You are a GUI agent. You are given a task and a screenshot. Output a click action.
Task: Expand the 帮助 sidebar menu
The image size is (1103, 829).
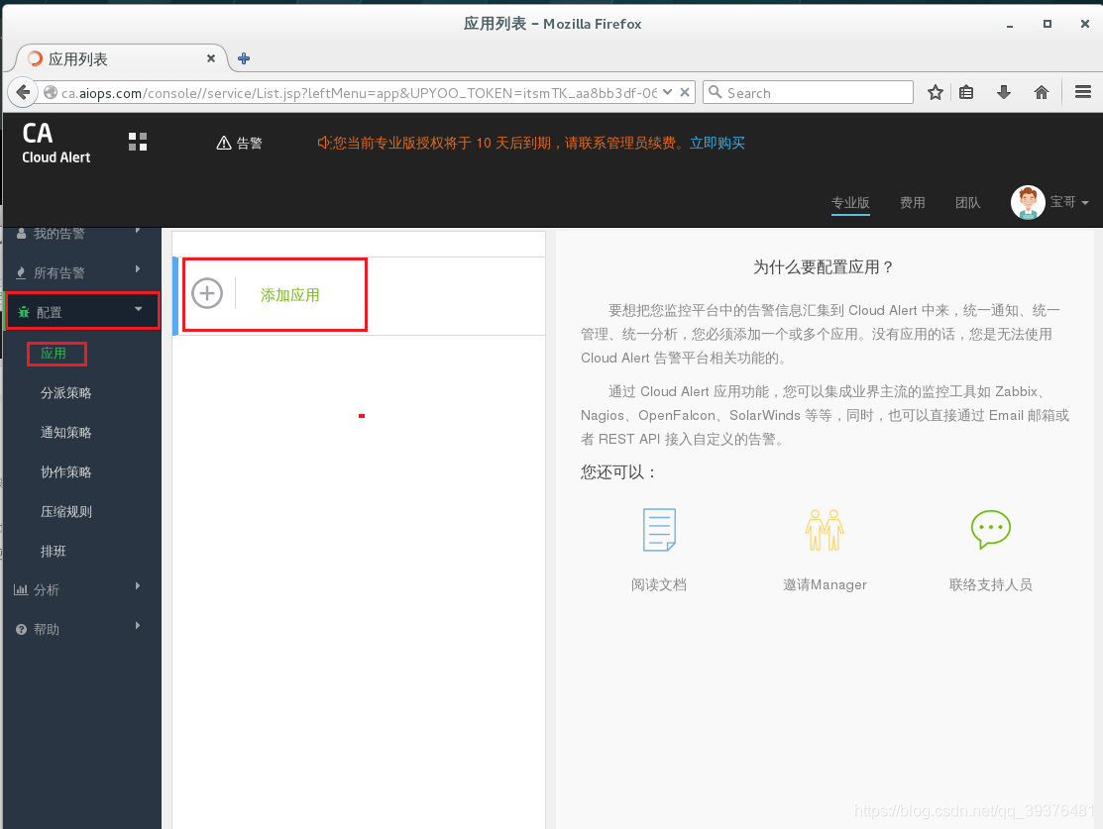point(81,629)
